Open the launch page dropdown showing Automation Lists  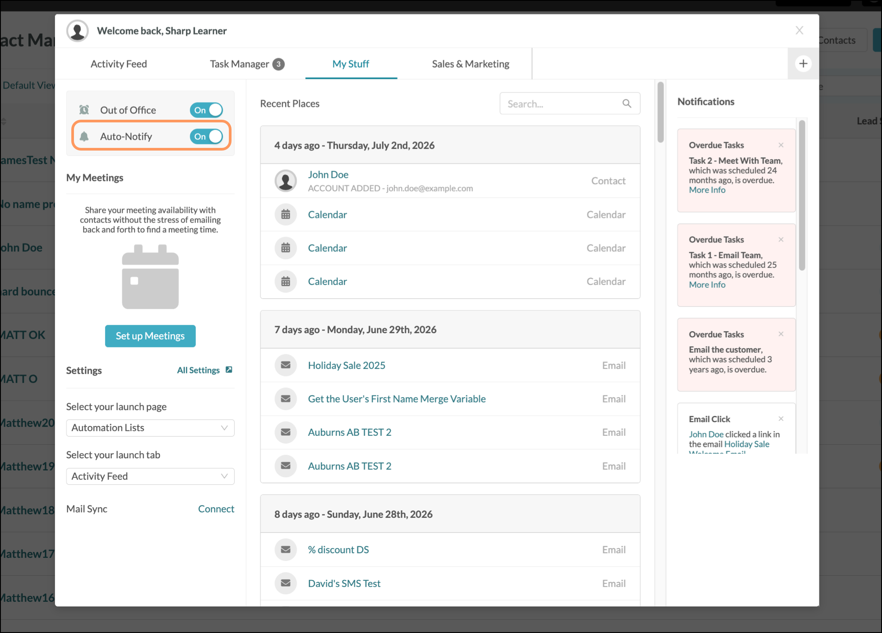[150, 428]
